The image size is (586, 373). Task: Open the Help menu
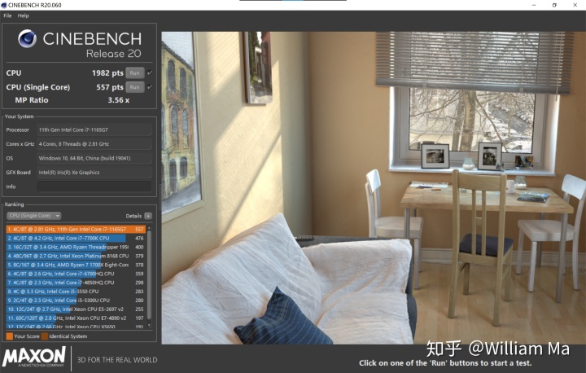23,15
